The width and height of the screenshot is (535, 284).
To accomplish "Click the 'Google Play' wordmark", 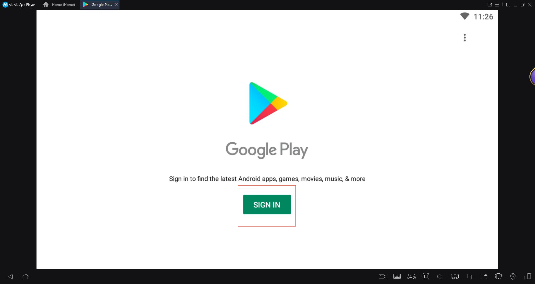I will click(x=267, y=150).
